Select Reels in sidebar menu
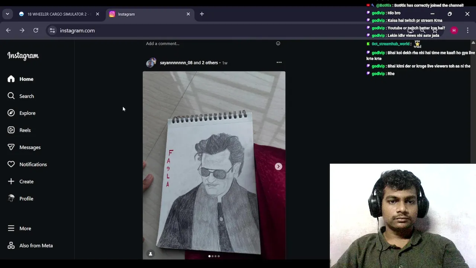Viewport: 476px width, 268px height. click(x=25, y=130)
